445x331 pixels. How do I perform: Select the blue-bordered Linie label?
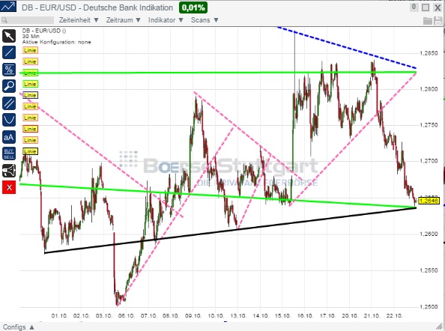click(30, 95)
